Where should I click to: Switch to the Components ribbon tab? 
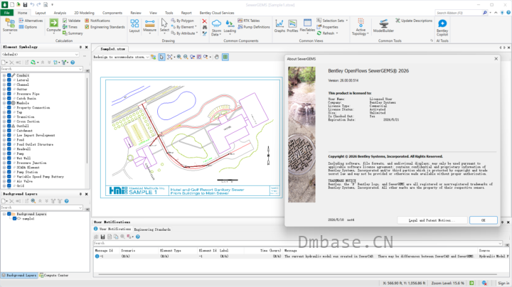[112, 13]
